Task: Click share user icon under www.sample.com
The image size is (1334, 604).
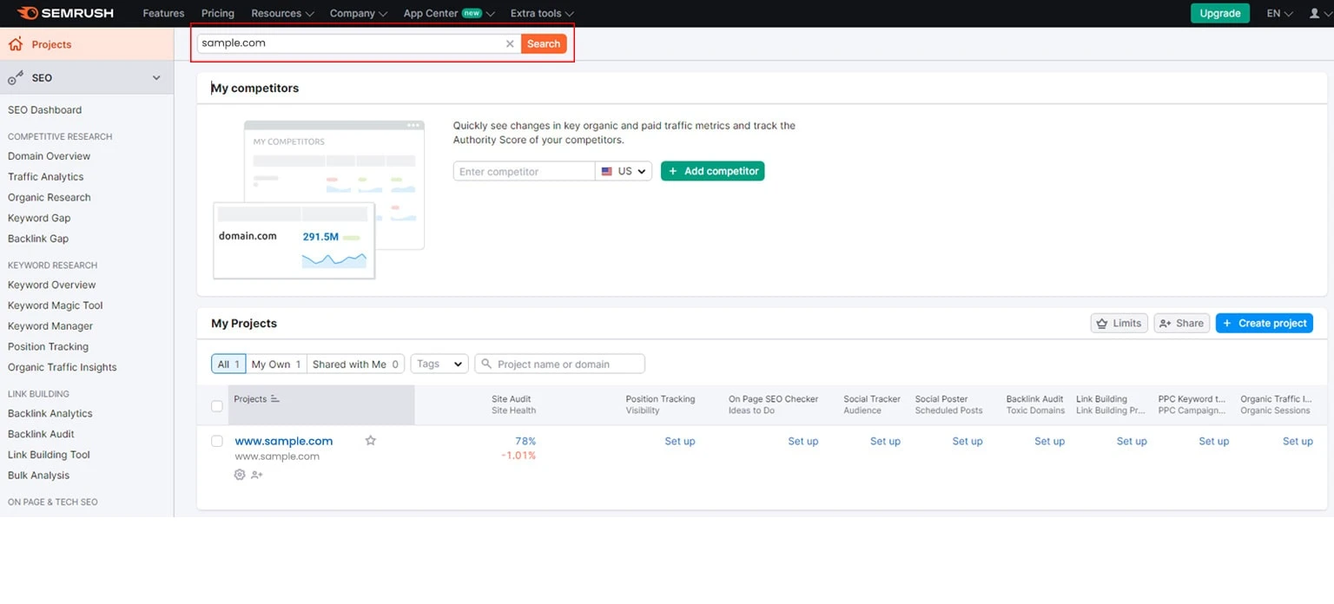Action: pos(257,475)
